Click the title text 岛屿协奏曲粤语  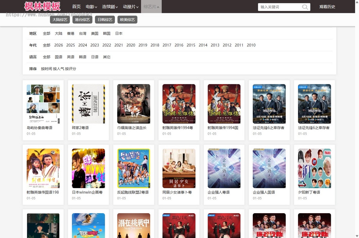[x=39, y=128]
